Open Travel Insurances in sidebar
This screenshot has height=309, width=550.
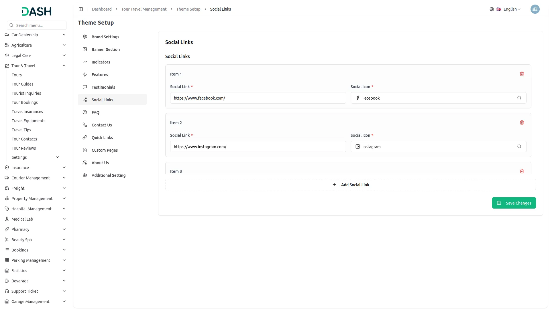click(27, 112)
